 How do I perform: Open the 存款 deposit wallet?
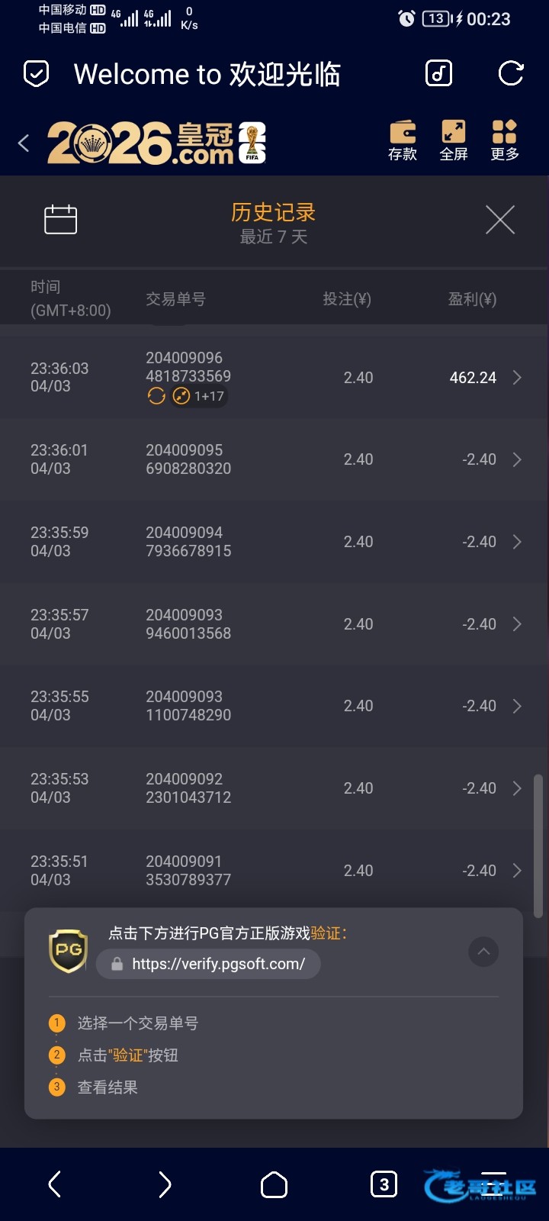403,140
